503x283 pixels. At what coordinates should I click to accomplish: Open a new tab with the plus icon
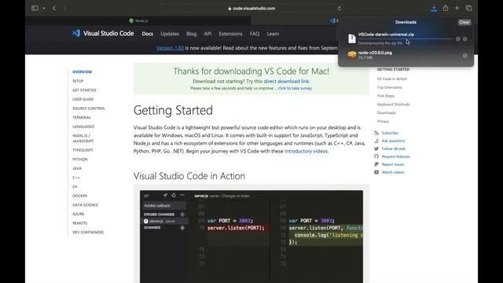(457, 8)
